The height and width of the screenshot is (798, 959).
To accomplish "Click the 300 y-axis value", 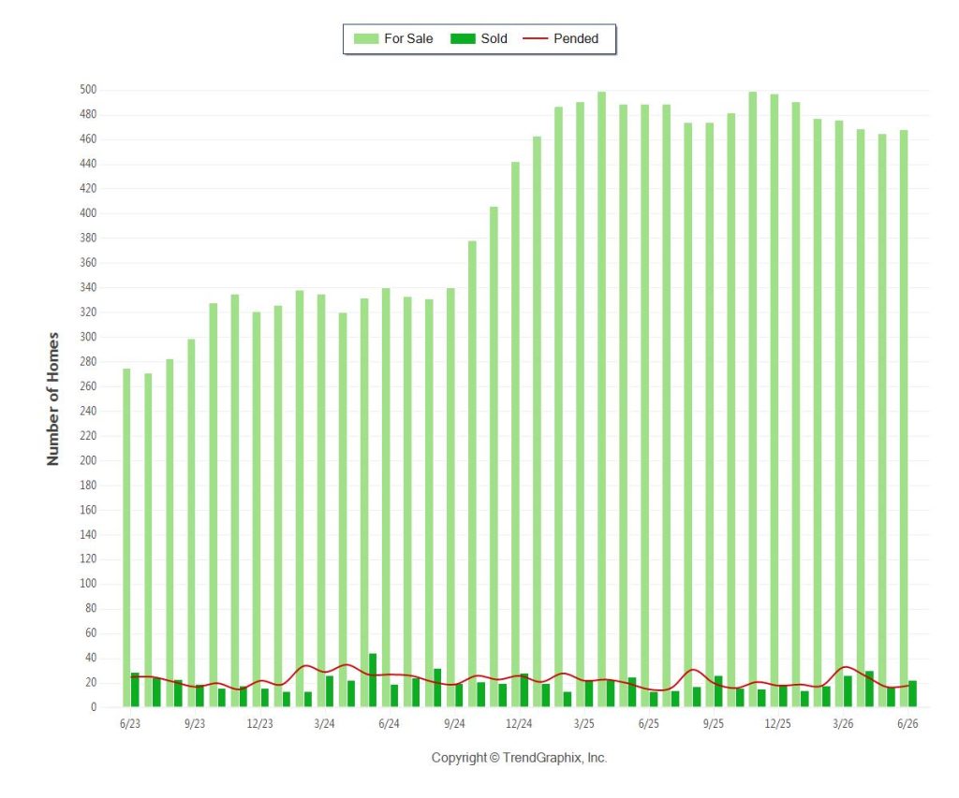I will click(88, 337).
